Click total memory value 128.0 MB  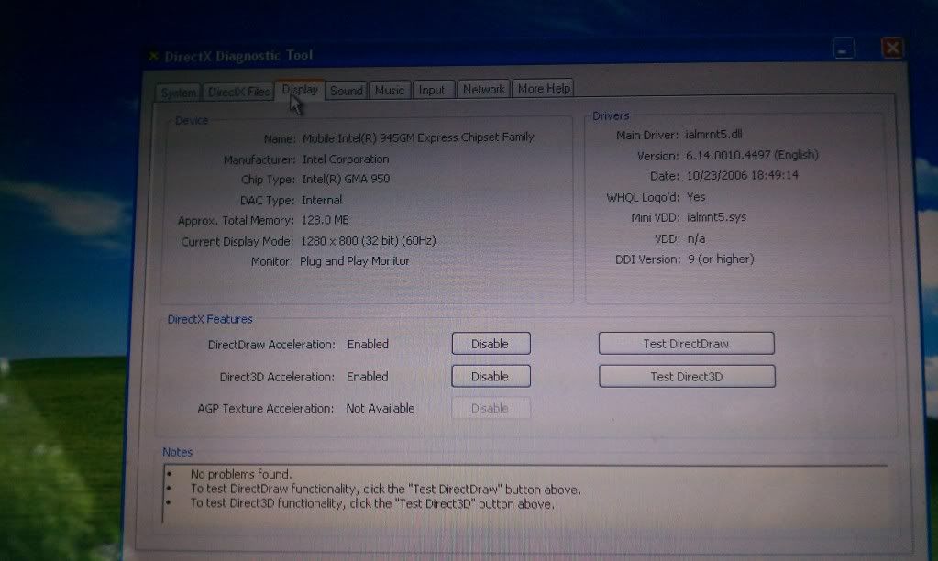click(x=325, y=220)
